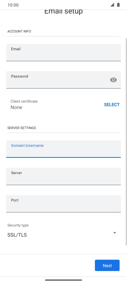Tap the Client certificate None value
This screenshot has height=284, width=127.
(x=16, y=107)
